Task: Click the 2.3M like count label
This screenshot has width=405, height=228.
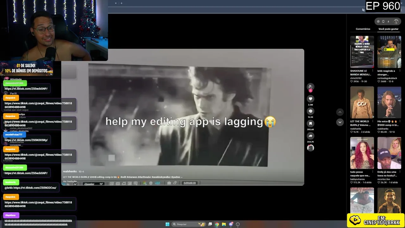Action: pyautogui.click(x=310, y=105)
